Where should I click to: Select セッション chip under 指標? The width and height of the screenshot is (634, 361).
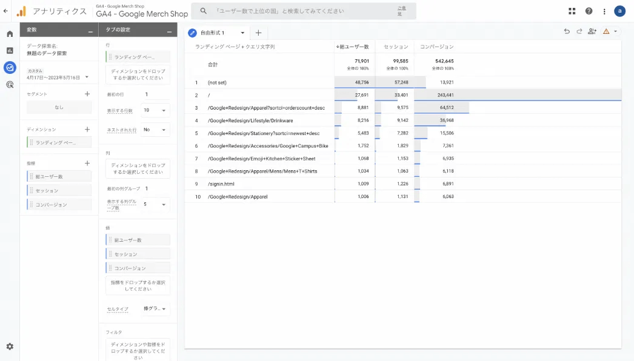point(59,190)
